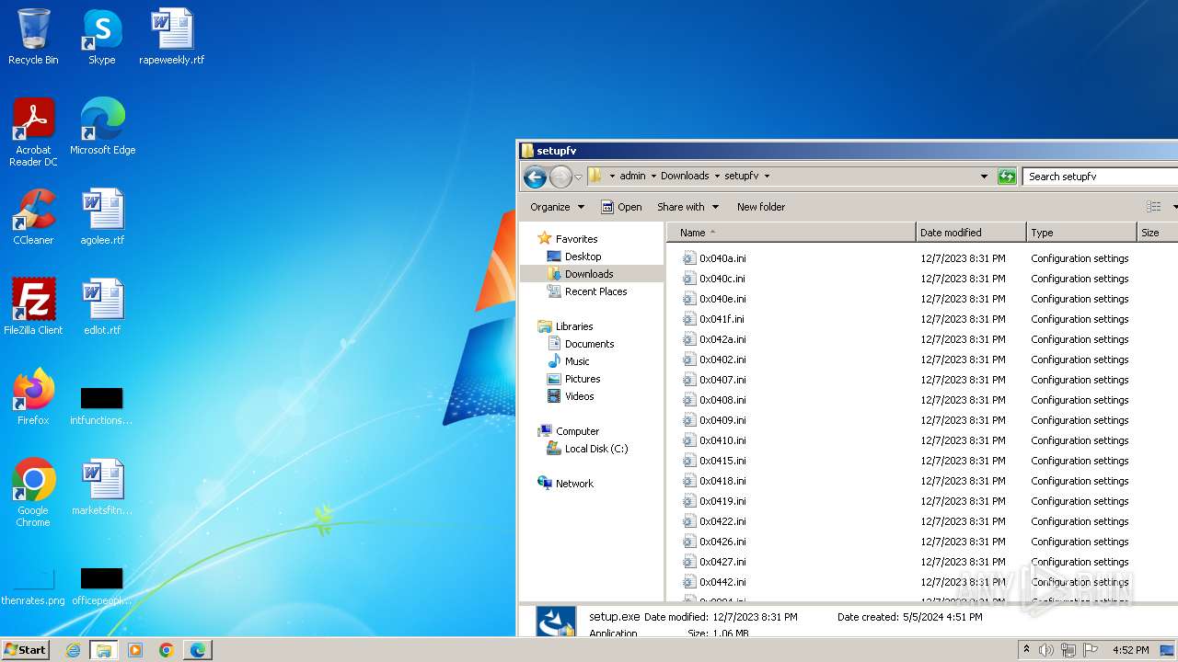1178x662 pixels.
Task: Click Downloads in the address breadcrumb
Action: (x=685, y=177)
